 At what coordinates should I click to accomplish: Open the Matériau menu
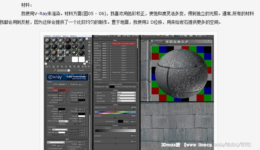[x=48, y=36]
